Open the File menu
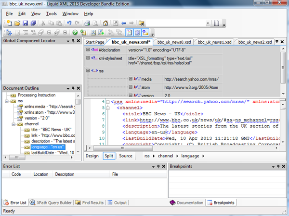Image resolution: width=289 pixels, height=216 pixels. click(x=9, y=14)
